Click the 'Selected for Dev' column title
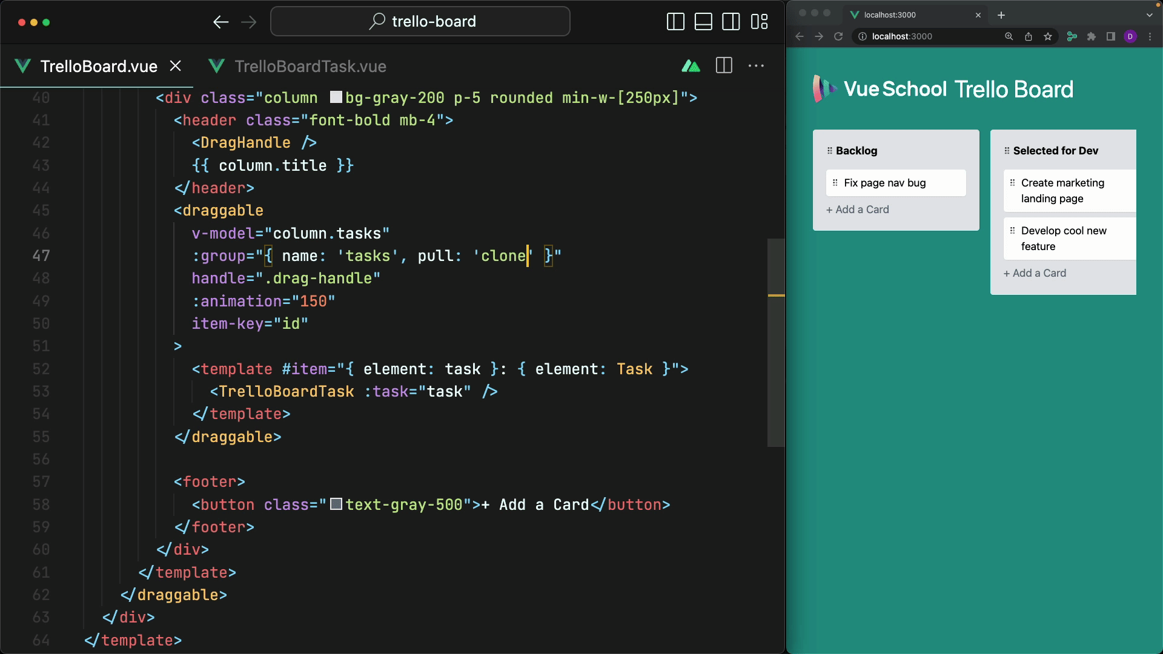Screen dimensions: 1163x654 tap(1056, 151)
